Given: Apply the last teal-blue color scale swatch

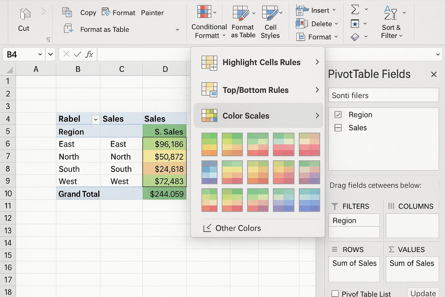Looking at the screenshot, I should point(309,200).
